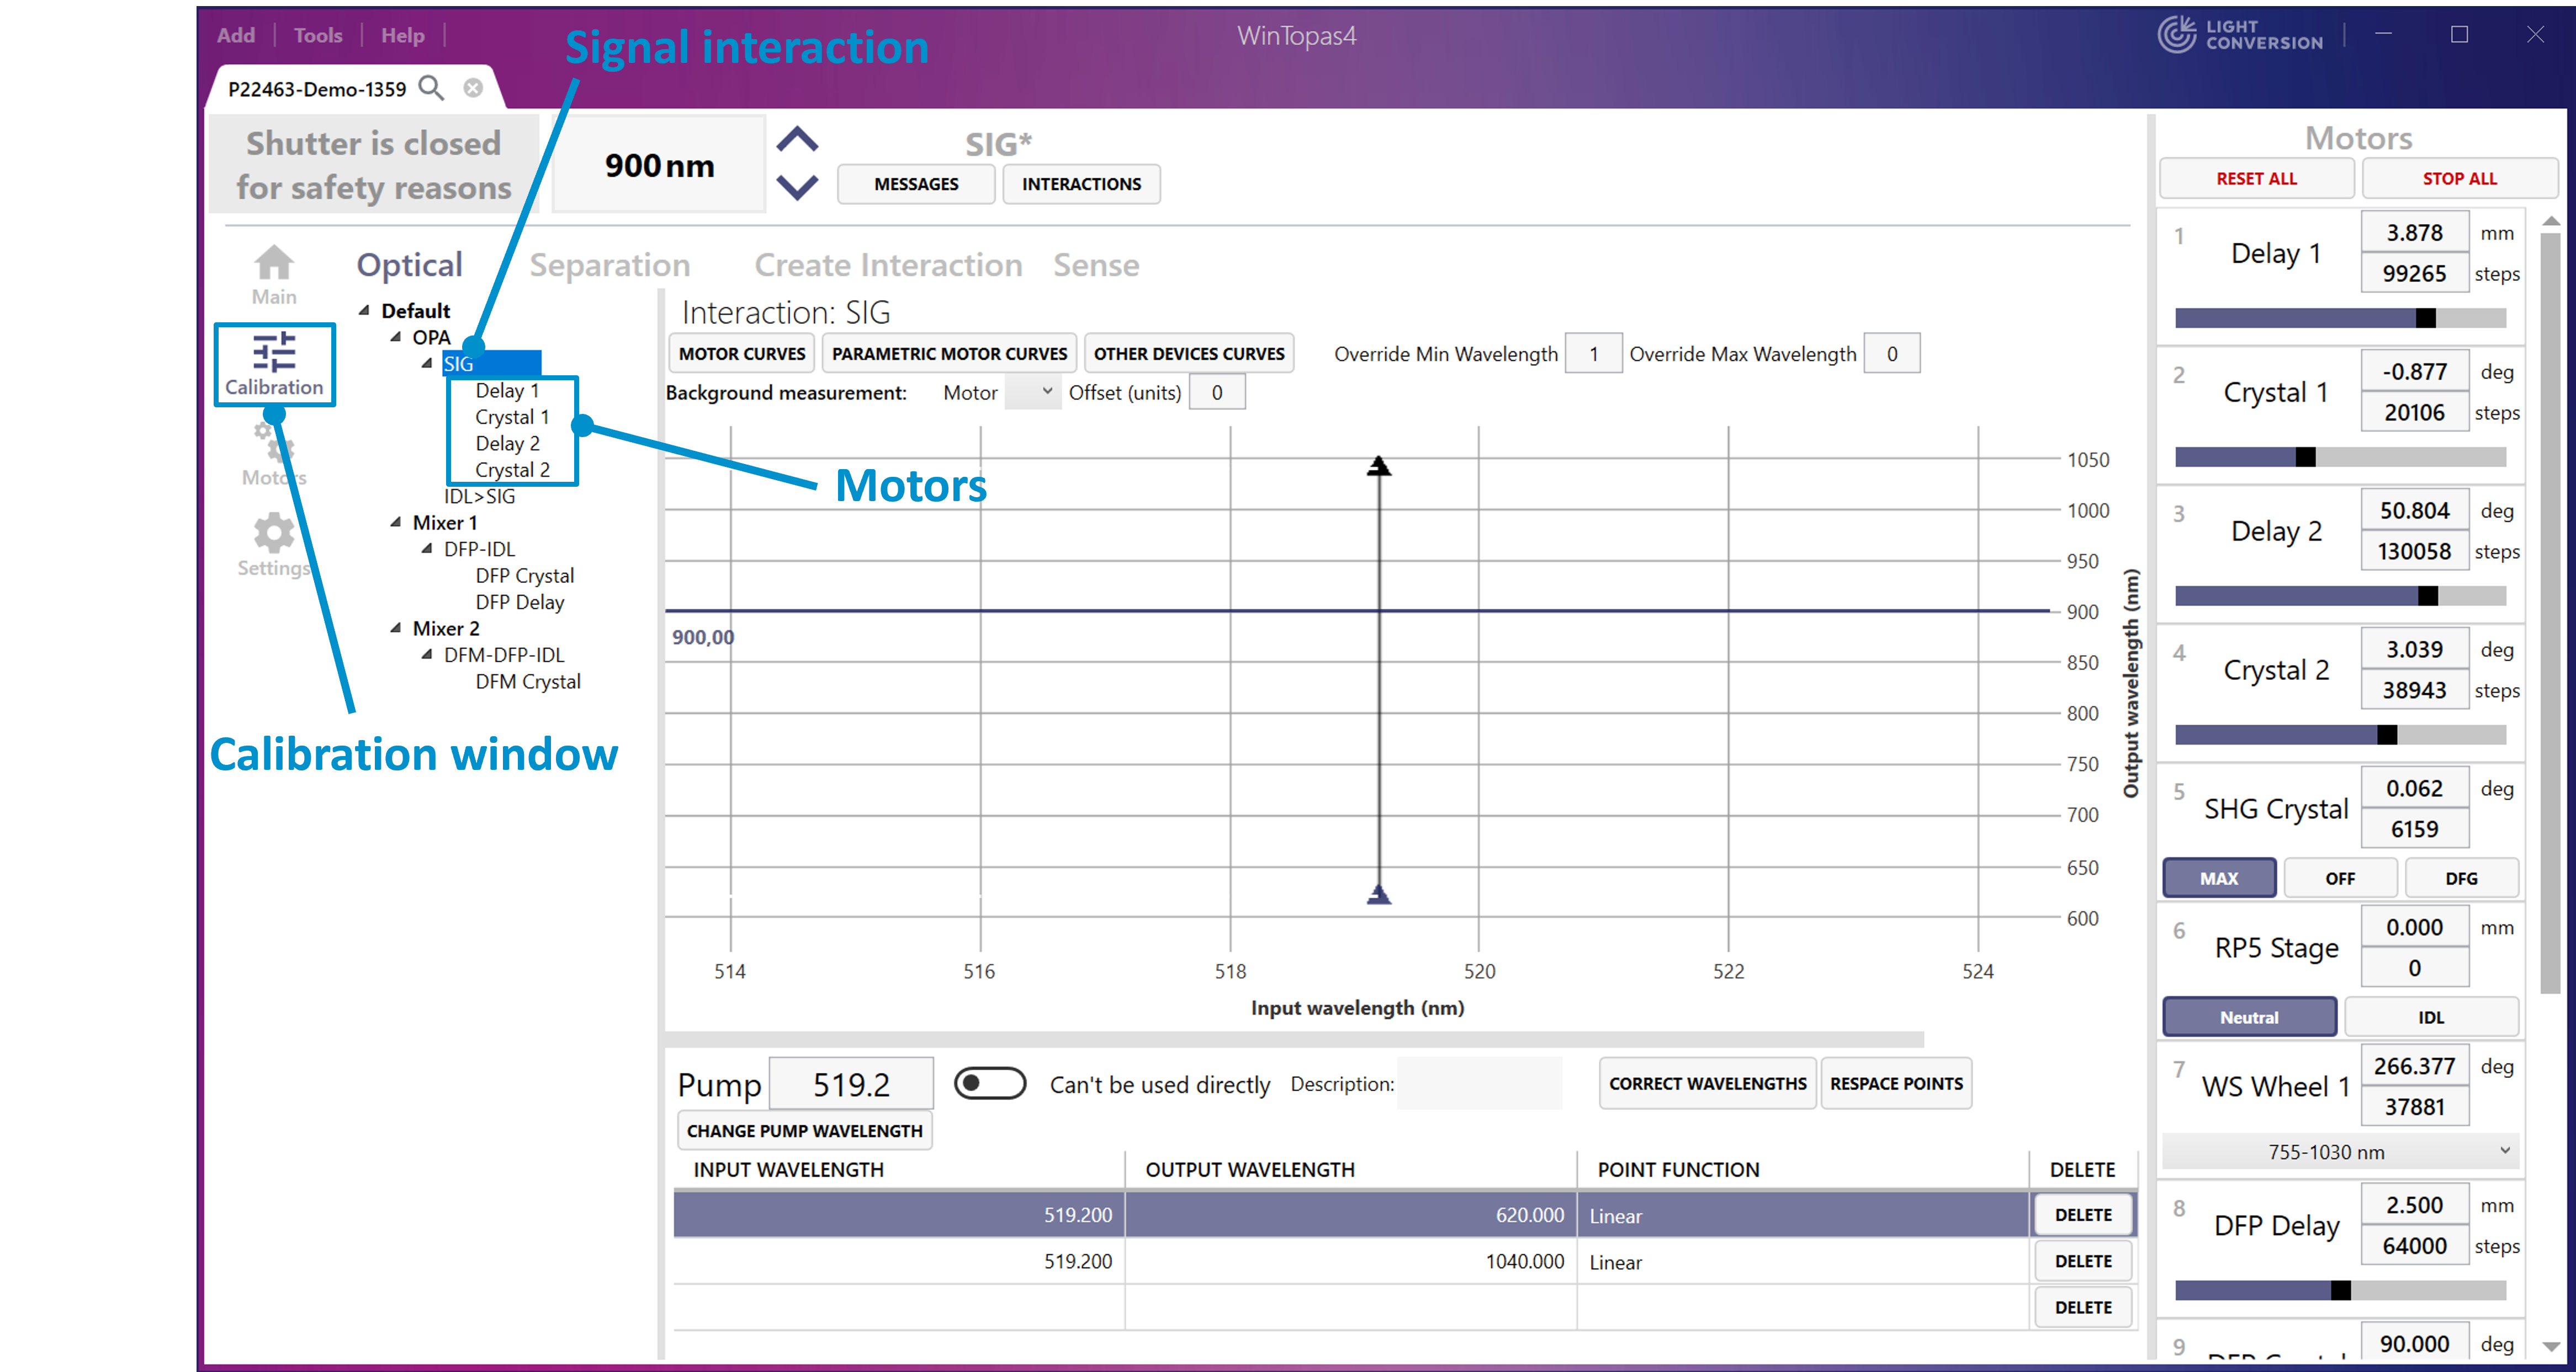Delete the 1040.000 output wavelength row

click(2083, 1260)
